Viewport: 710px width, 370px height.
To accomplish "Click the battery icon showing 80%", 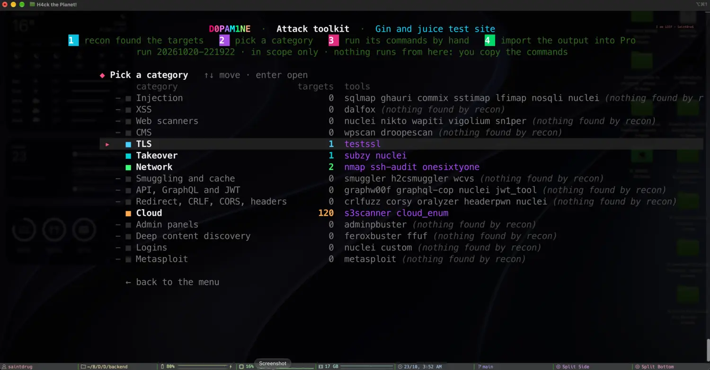I will tap(162, 367).
